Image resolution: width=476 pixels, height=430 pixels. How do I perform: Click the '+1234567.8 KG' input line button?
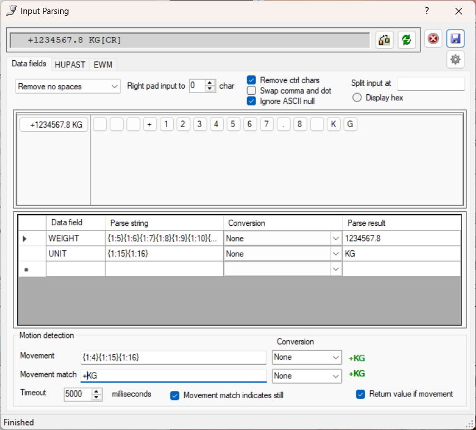[54, 125]
